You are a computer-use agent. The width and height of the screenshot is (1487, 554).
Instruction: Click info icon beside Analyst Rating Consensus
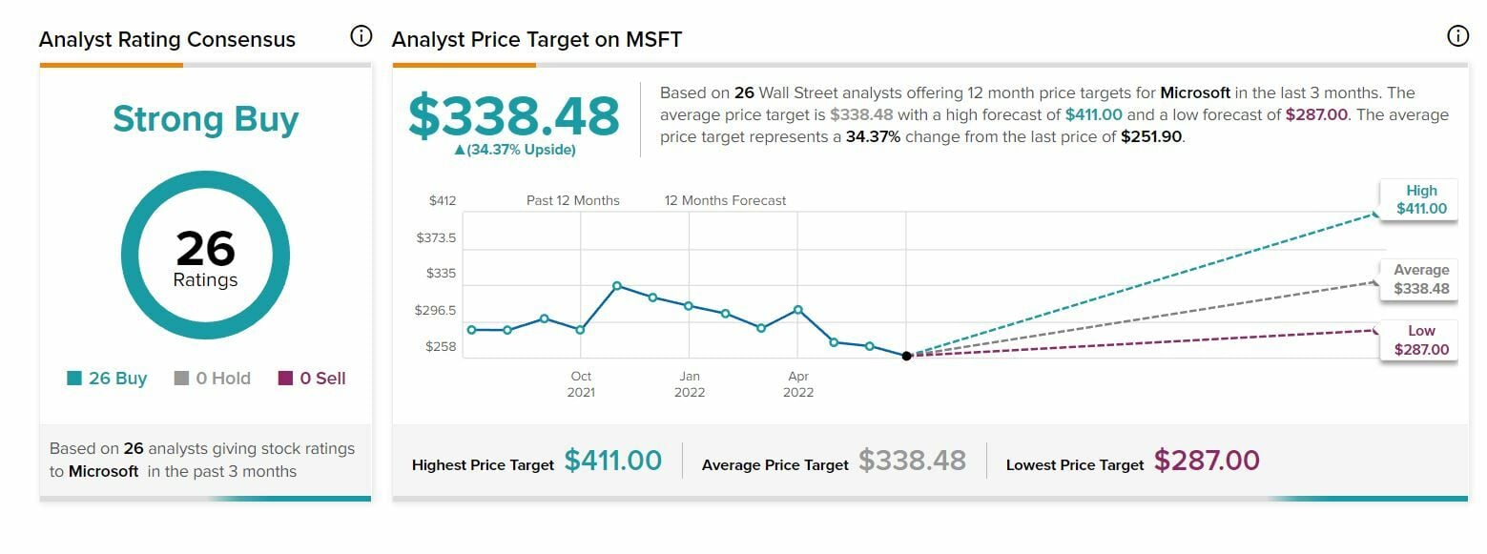[x=361, y=37]
